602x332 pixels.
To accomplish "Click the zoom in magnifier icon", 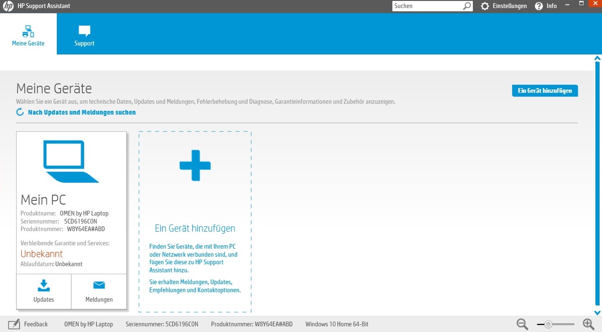I will [x=588, y=324].
